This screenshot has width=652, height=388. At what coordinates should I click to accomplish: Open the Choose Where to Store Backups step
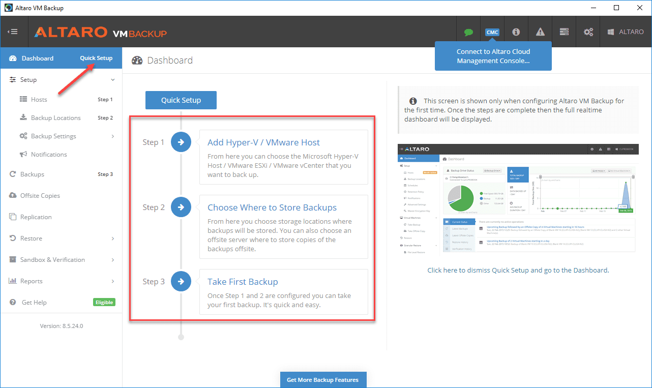point(284,227)
